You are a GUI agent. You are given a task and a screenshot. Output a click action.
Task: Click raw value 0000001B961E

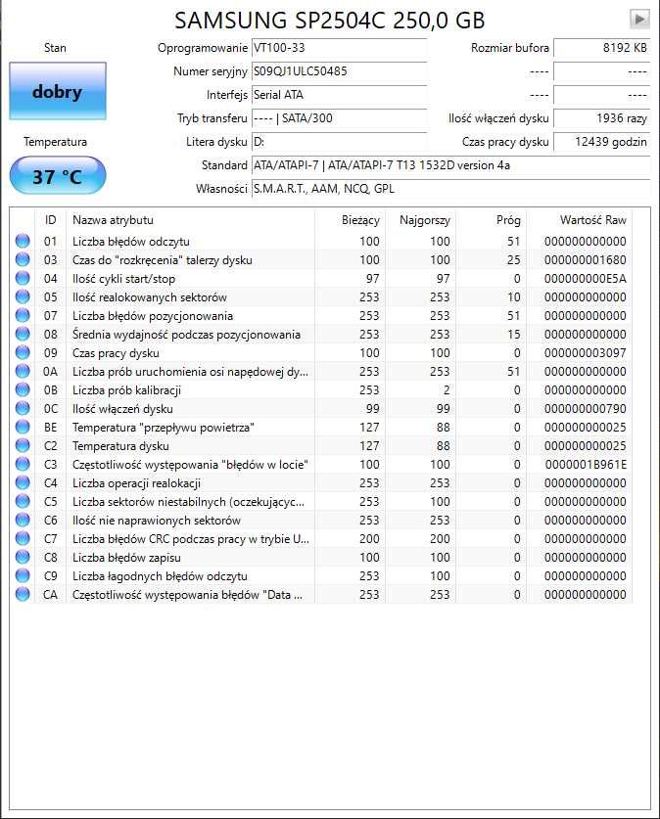pos(586,465)
